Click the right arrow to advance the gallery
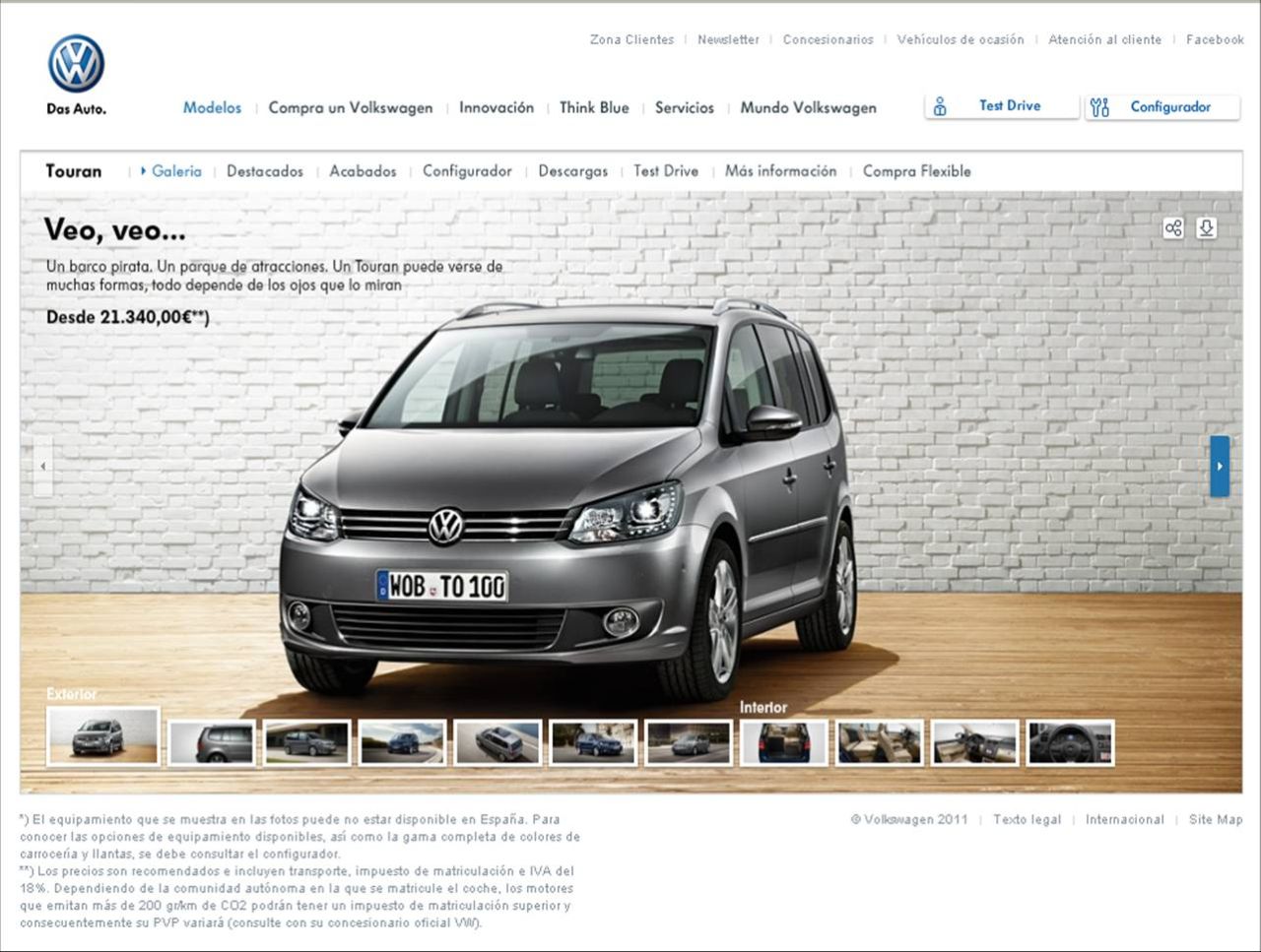Image resolution: width=1261 pixels, height=952 pixels. tap(1219, 466)
